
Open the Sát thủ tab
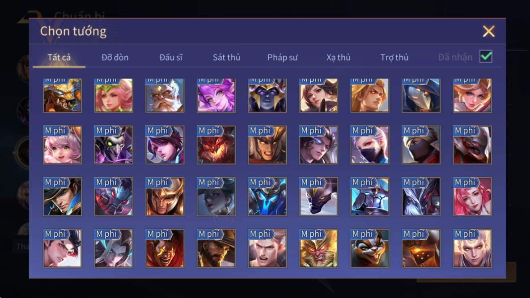point(226,57)
